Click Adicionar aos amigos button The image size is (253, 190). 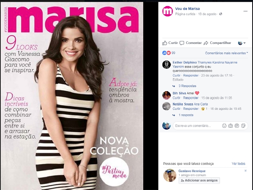pyautogui.click(x=199, y=181)
